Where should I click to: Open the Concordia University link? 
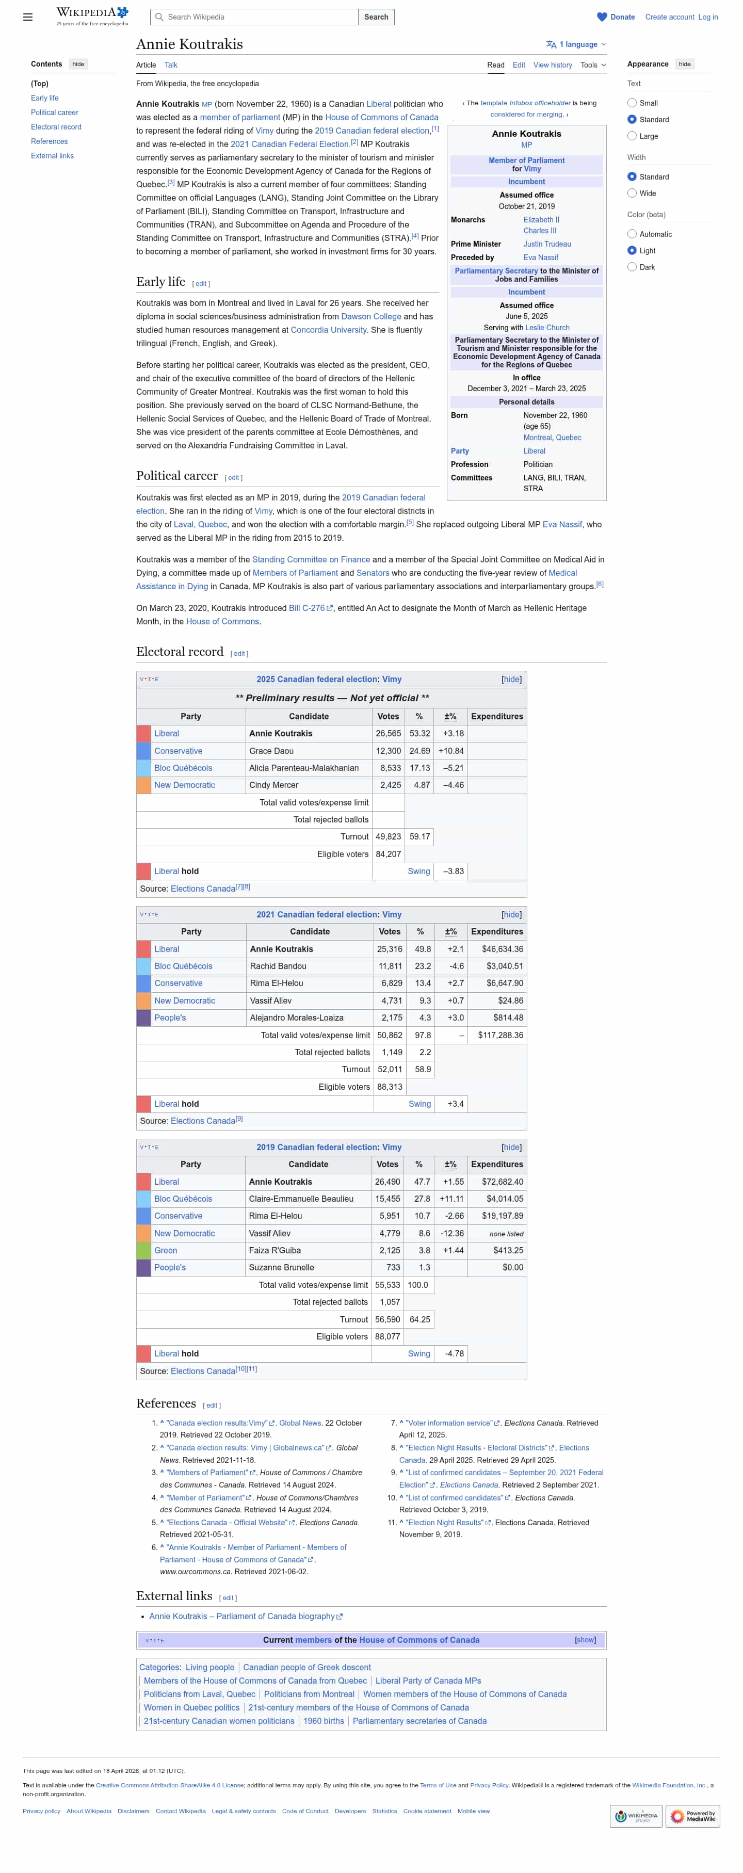pyautogui.click(x=329, y=330)
